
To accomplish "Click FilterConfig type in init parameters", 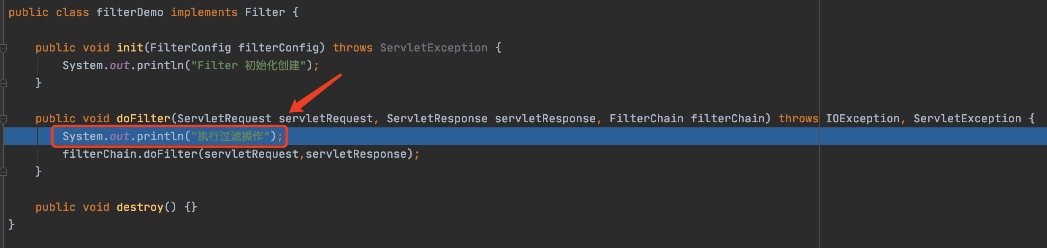I will click(190, 48).
